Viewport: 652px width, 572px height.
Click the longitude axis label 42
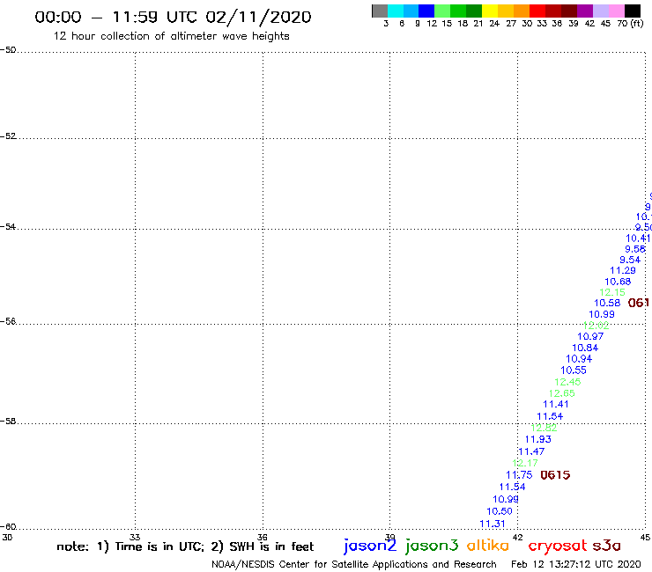[x=517, y=537]
